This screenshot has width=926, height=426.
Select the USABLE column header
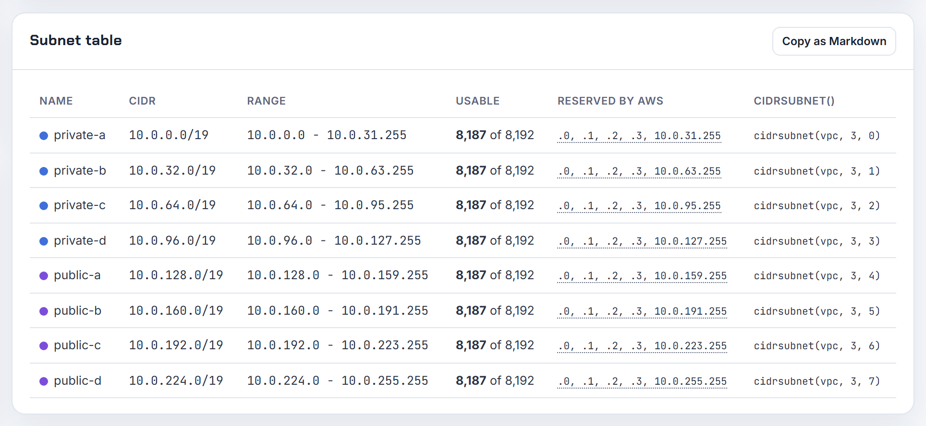coord(477,101)
